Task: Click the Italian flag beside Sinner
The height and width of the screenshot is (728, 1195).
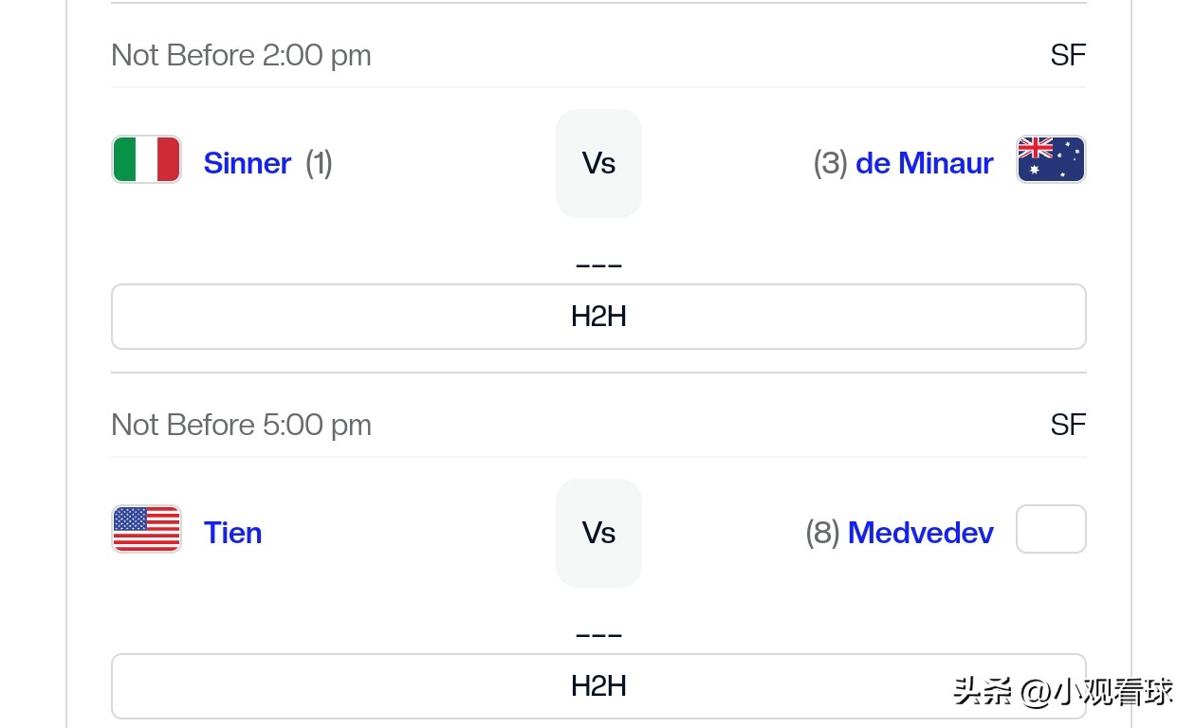Action: coord(146,159)
